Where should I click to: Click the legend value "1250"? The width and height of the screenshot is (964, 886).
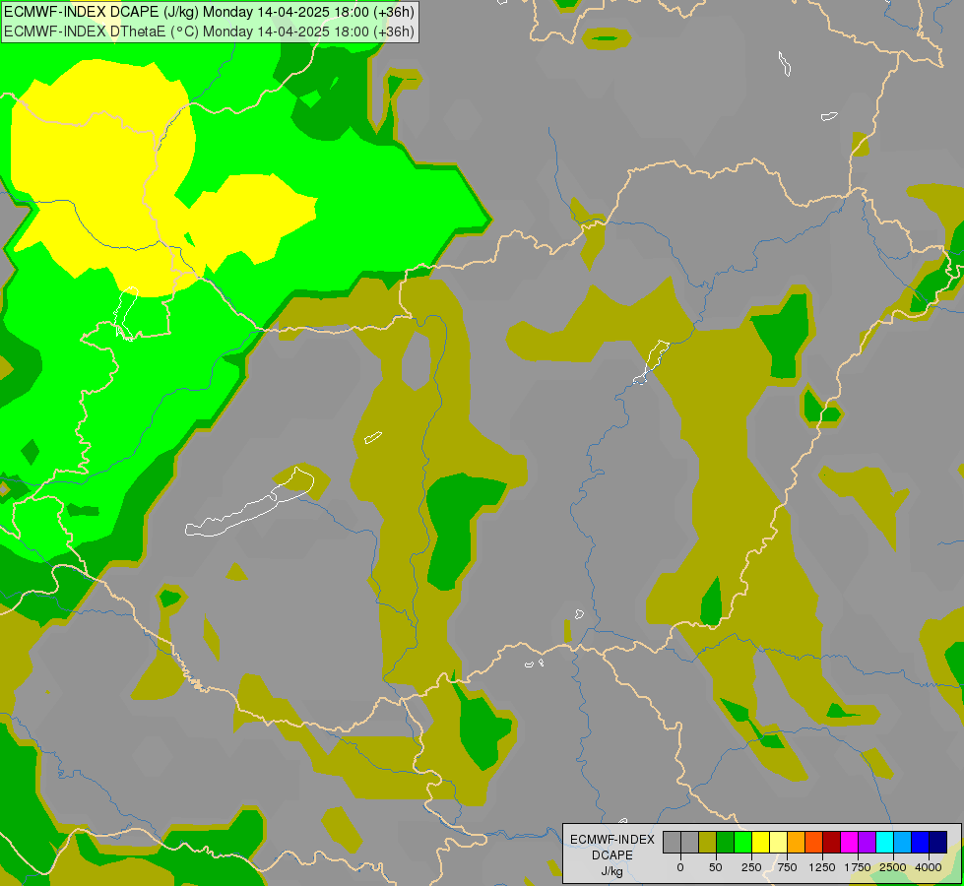point(822,867)
